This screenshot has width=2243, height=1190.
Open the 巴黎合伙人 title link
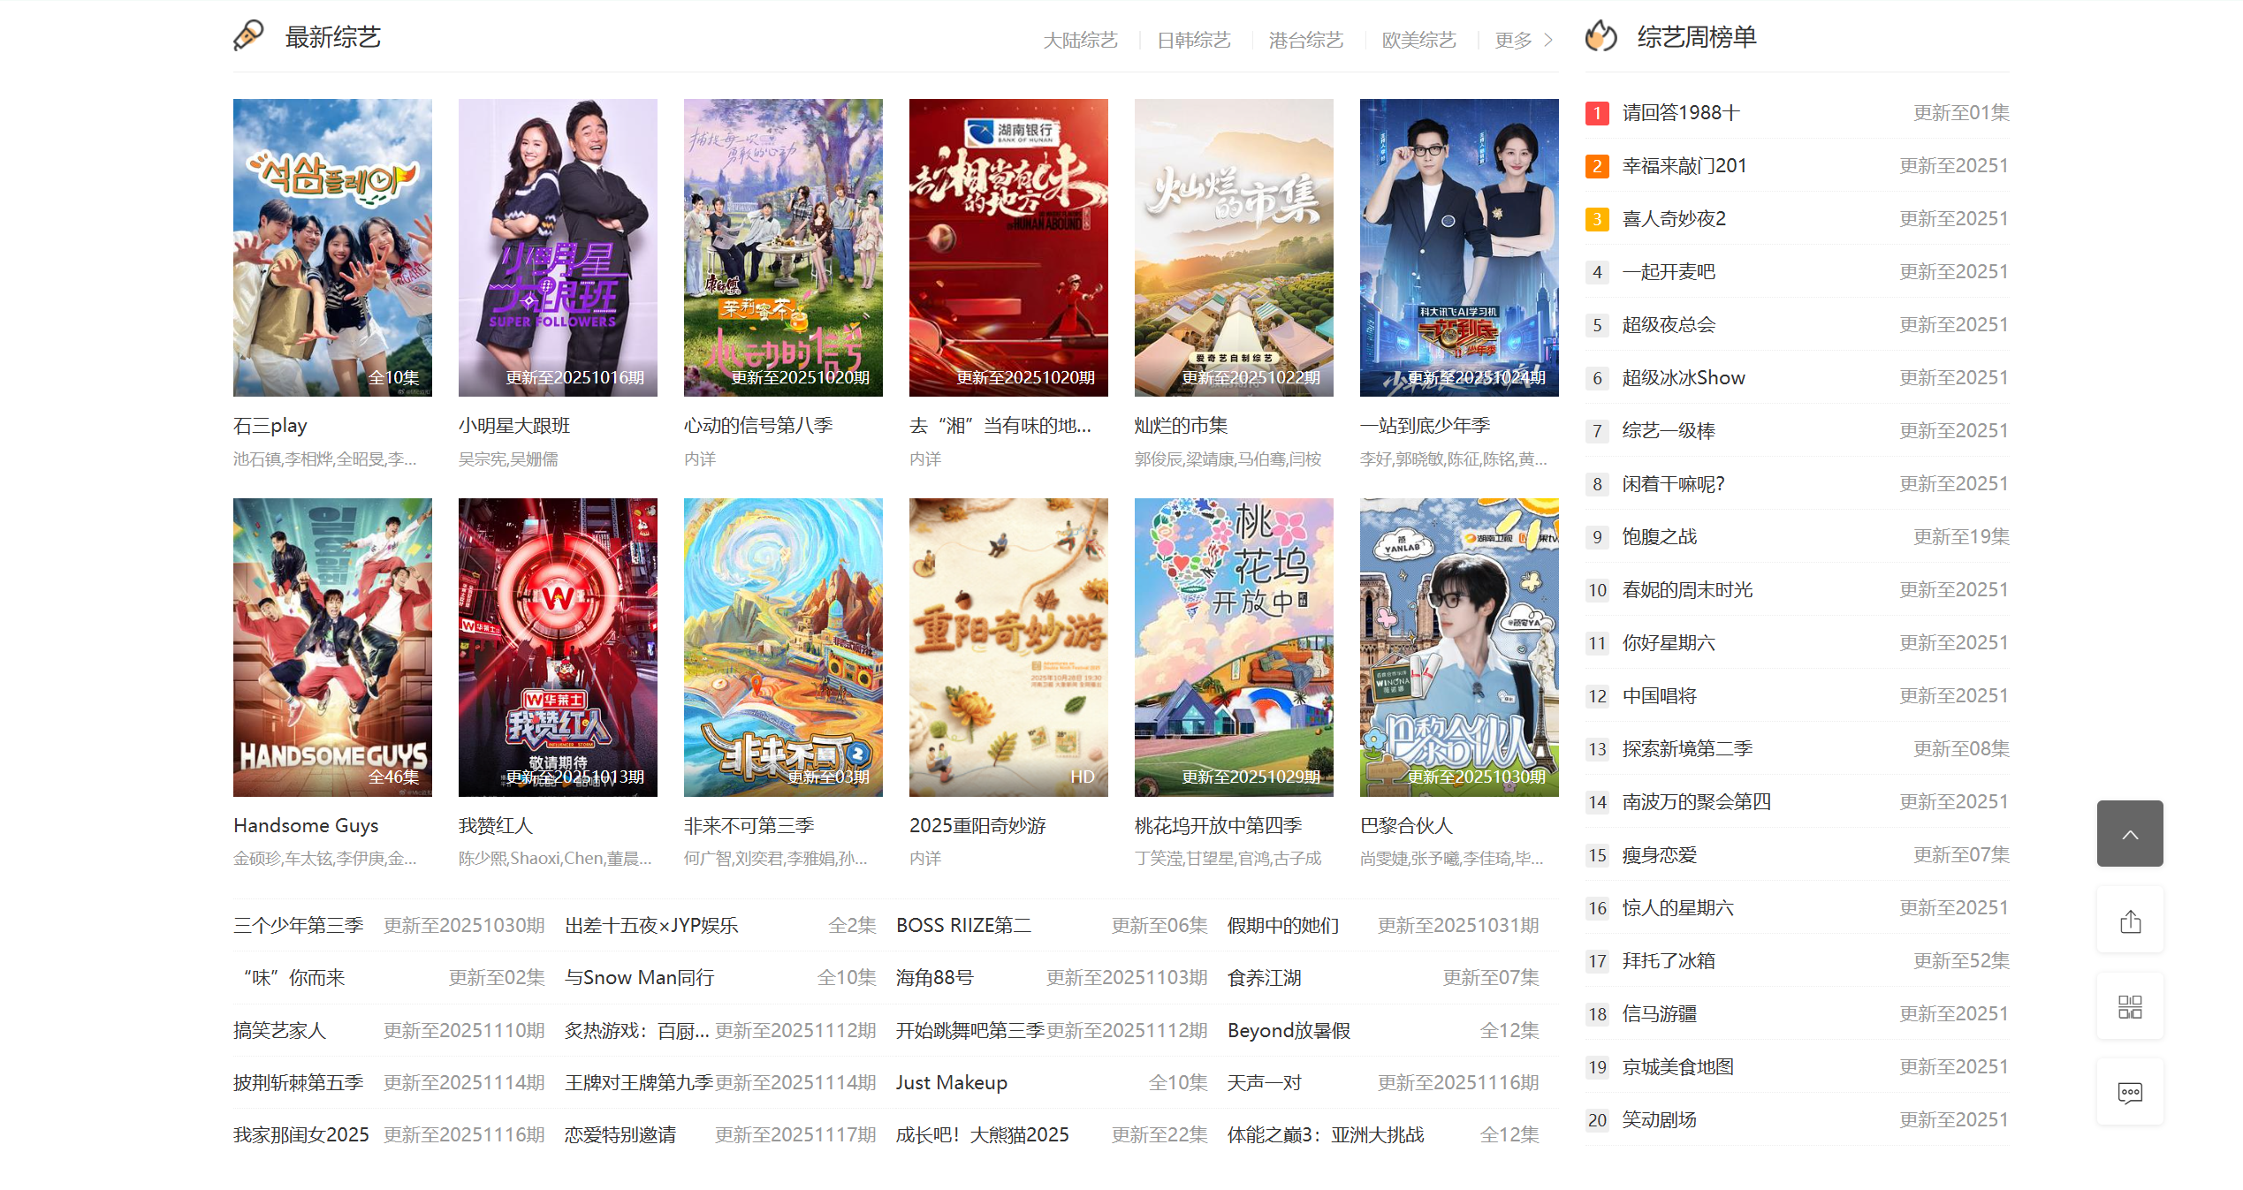pyautogui.click(x=1406, y=825)
